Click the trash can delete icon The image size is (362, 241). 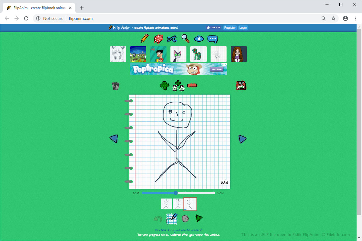pyautogui.click(x=116, y=86)
